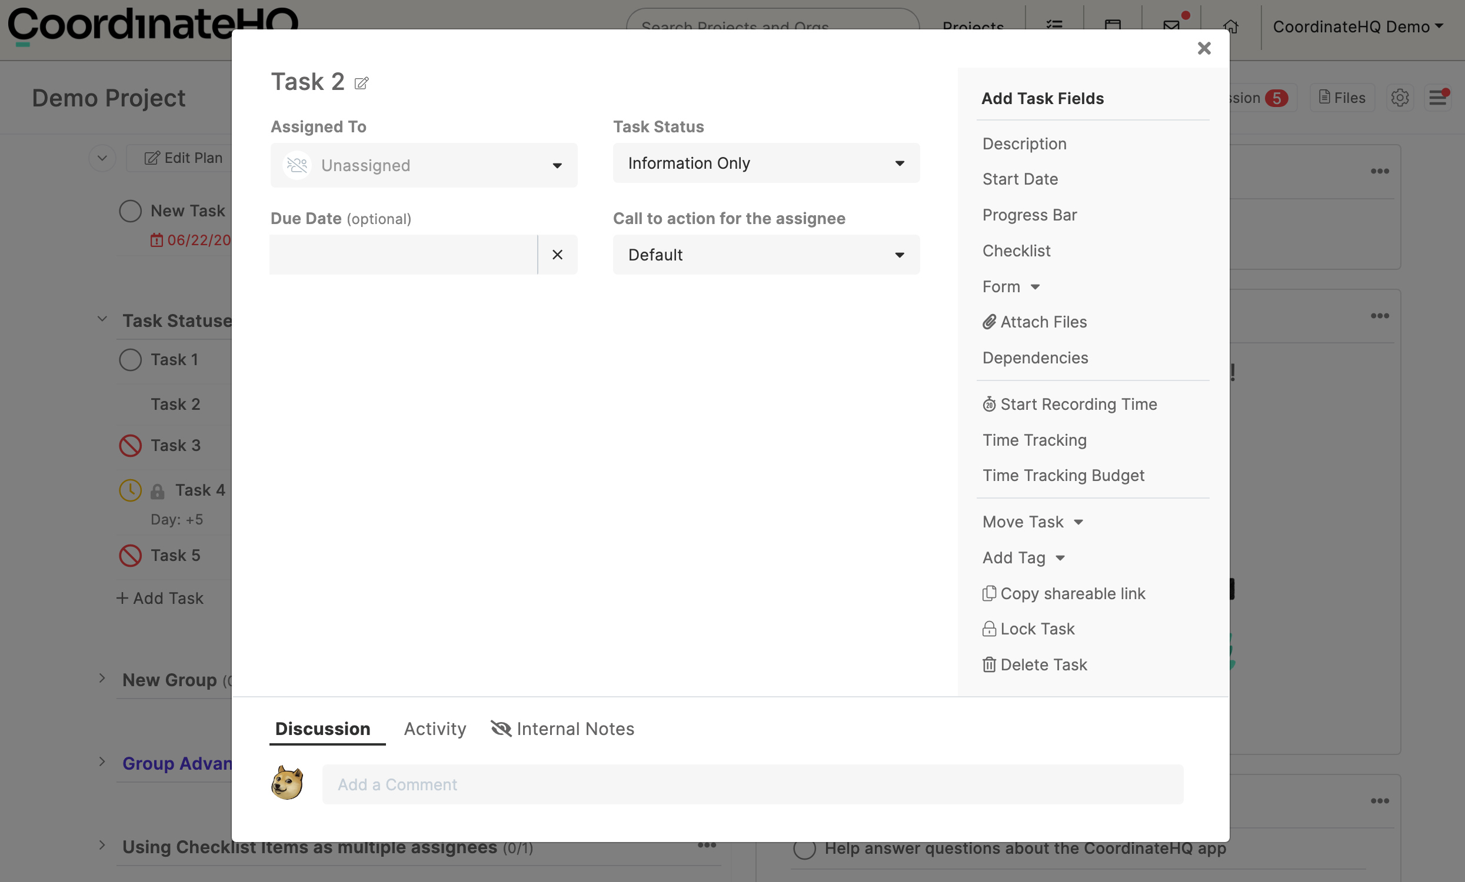
Task: Expand the Form dropdown option
Action: [1011, 286]
